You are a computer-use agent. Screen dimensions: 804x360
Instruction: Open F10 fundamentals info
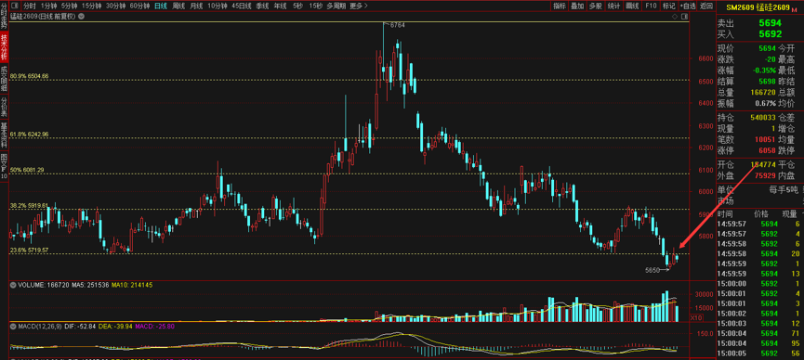pos(651,6)
